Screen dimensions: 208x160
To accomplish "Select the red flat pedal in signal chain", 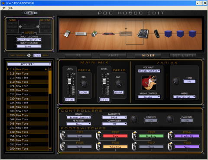I will (108, 34).
